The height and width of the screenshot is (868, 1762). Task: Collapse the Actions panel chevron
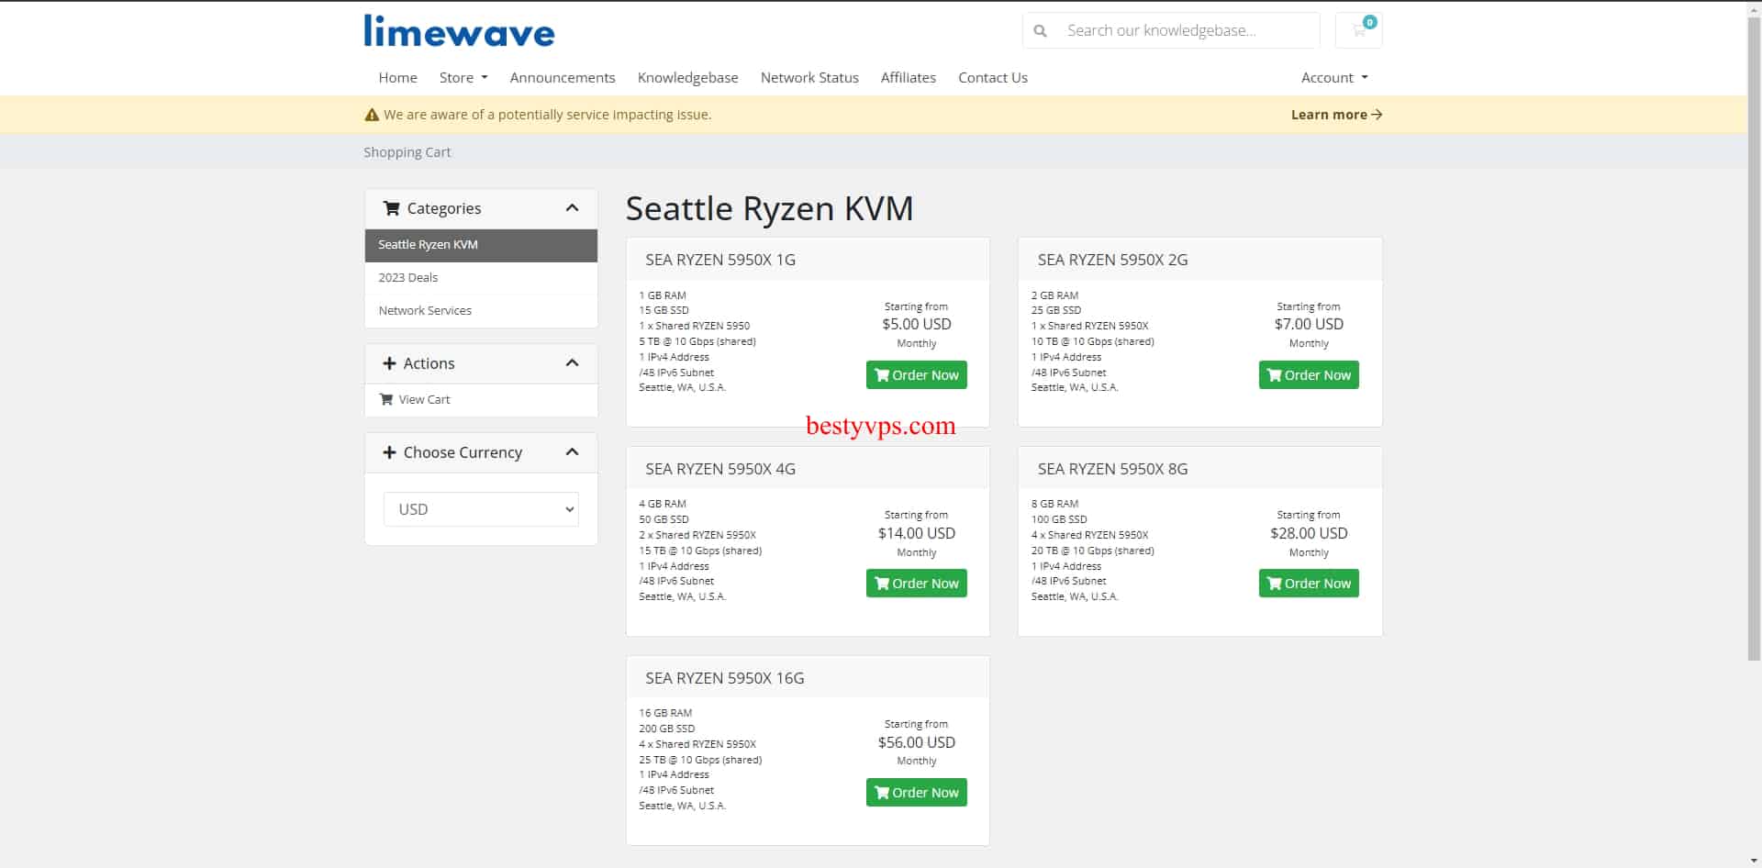[x=573, y=363]
